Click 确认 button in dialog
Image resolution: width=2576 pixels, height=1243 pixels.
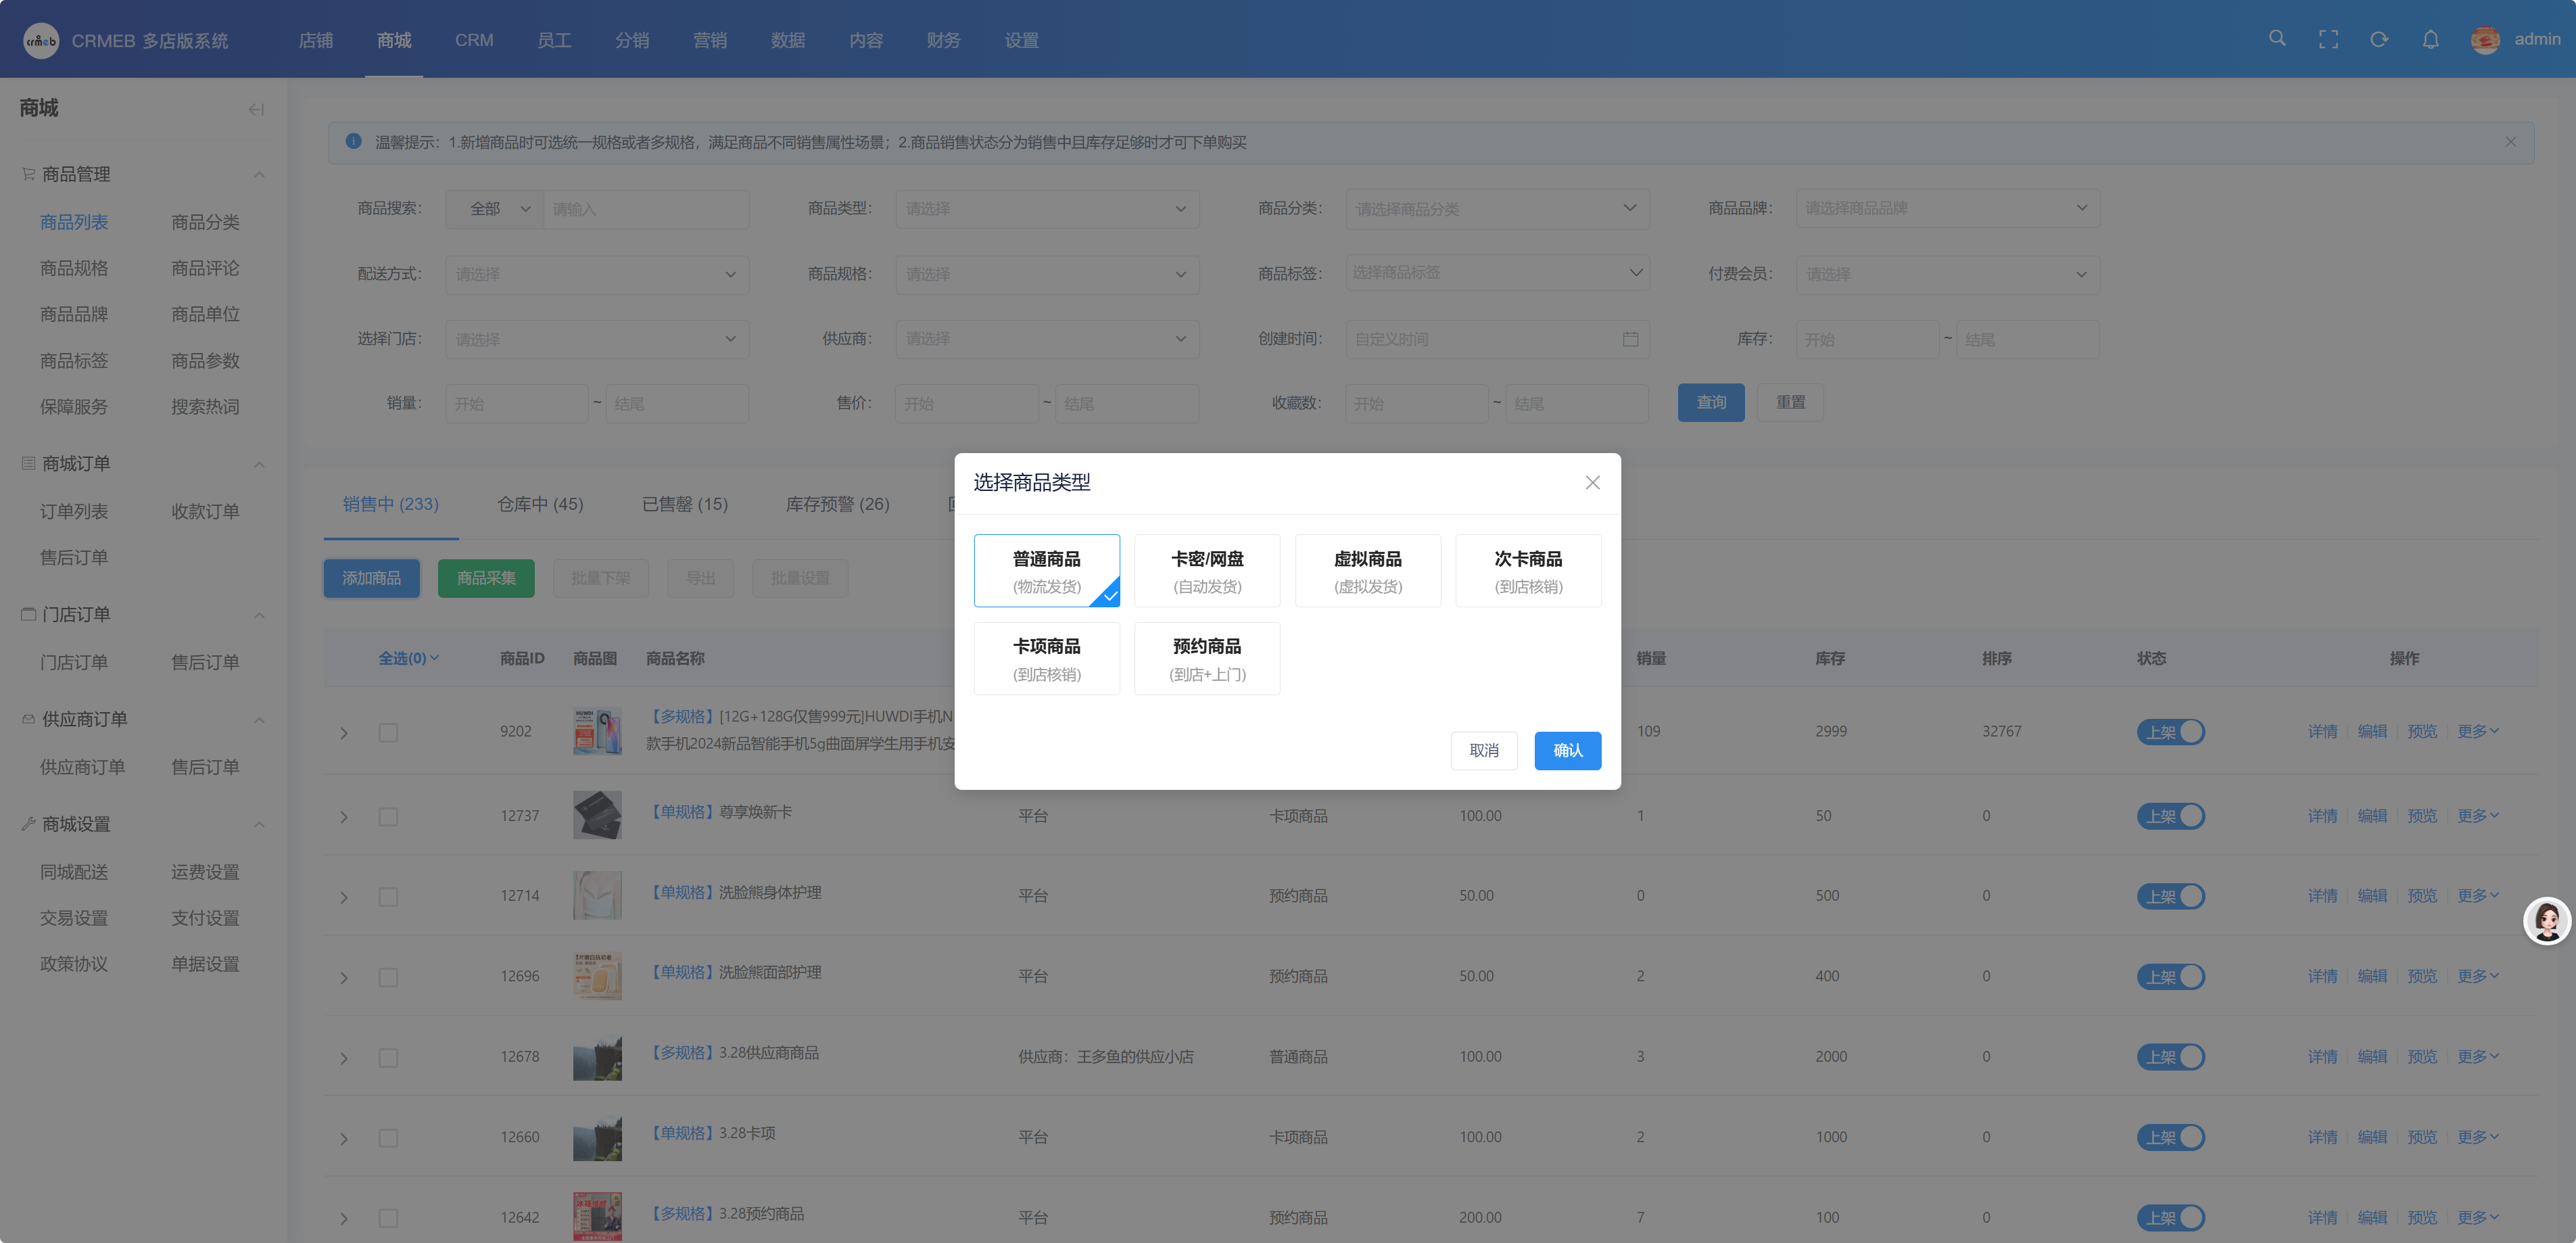click(x=1567, y=751)
